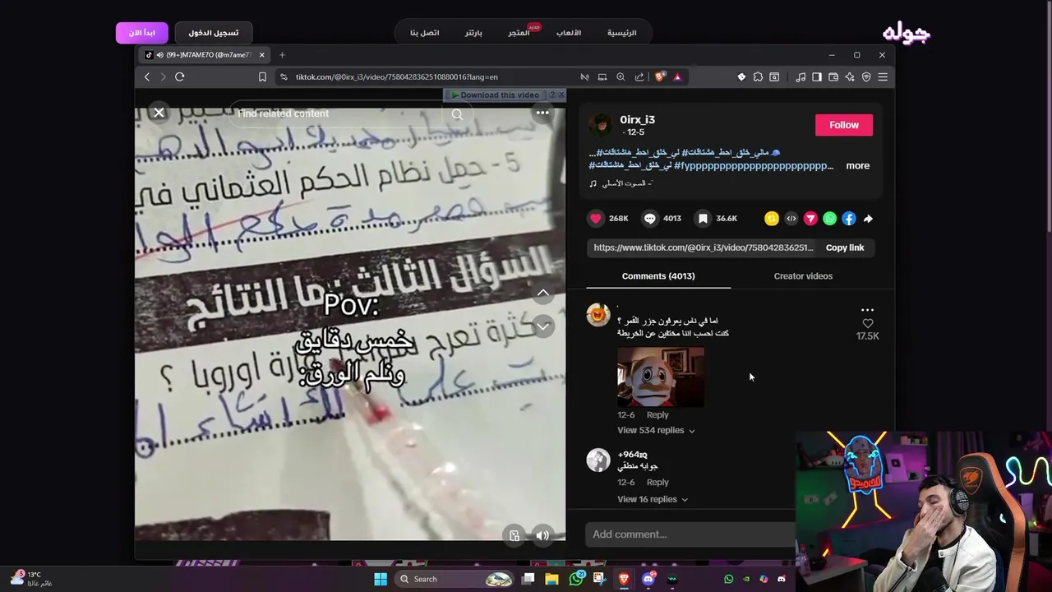Viewport: 1052px width, 592px height.
Task: Expand the caption with more
Action: coord(857,165)
